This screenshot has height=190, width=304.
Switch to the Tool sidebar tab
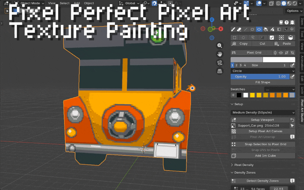click(302, 33)
